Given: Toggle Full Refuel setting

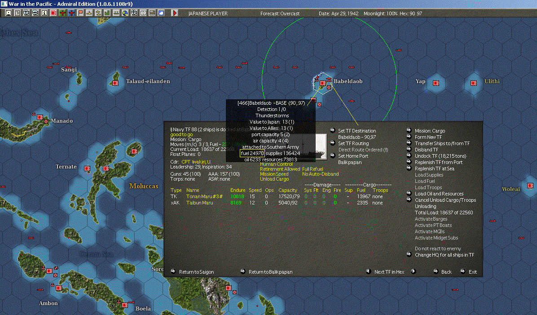Looking at the screenshot, I should coord(313,169).
